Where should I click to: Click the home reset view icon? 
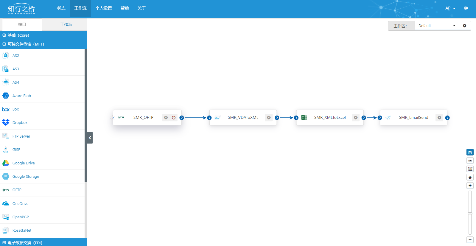click(470, 177)
